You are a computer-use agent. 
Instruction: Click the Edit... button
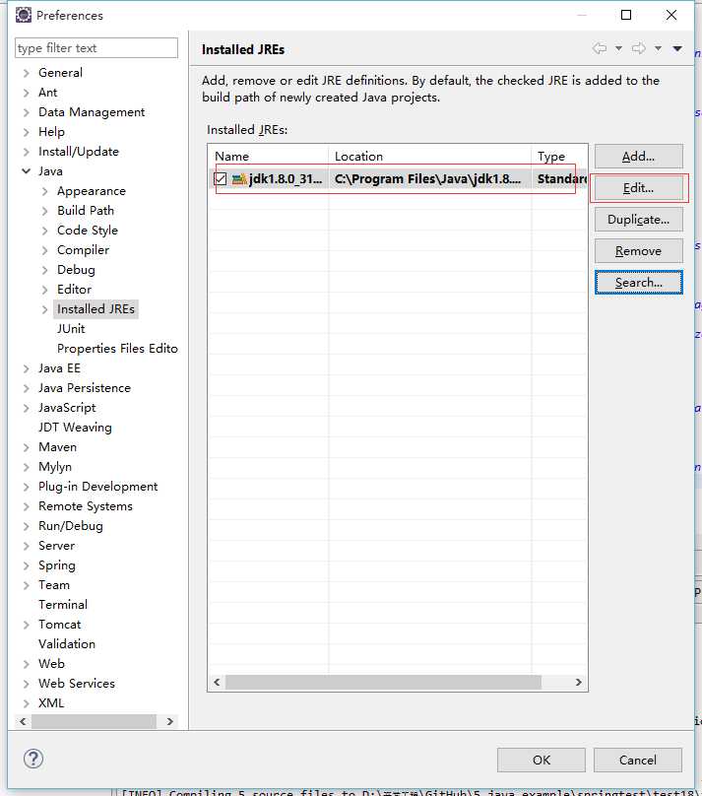tap(639, 188)
